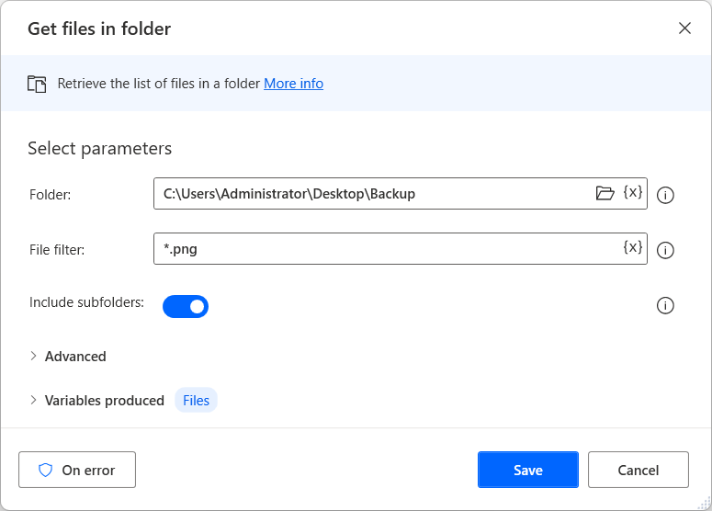Click the files icon beside the description

point(37,84)
